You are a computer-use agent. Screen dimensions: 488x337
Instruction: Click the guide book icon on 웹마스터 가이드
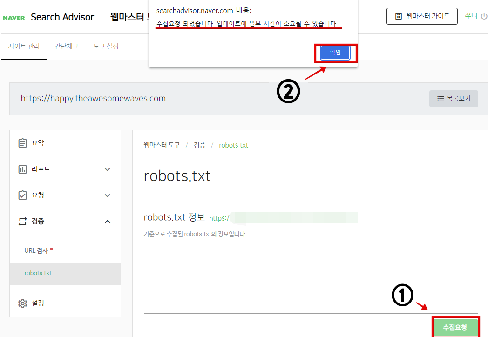coord(398,16)
